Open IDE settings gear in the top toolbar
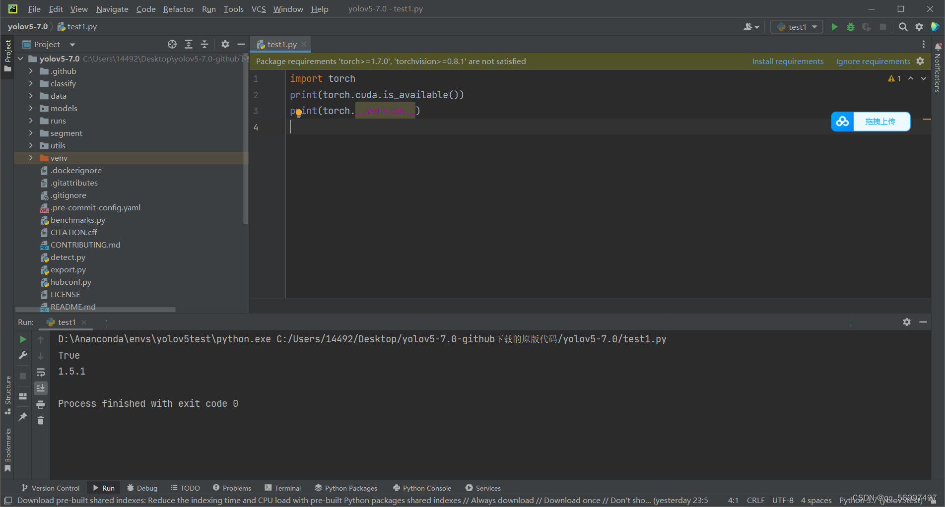The image size is (945, 507). click(x=919, y=27)
